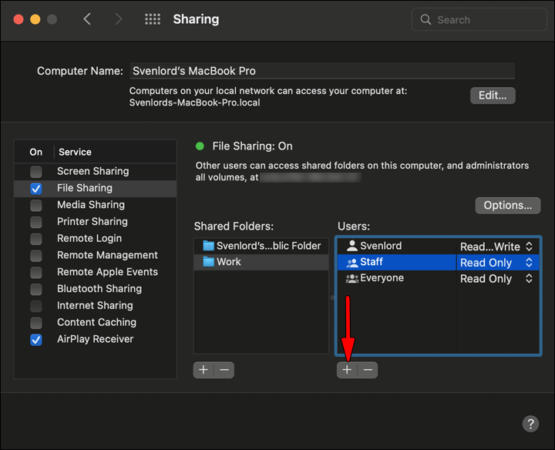Select the Svenlord user row
Viewport: 555px width, 450px height.
(x=438, y=246)
